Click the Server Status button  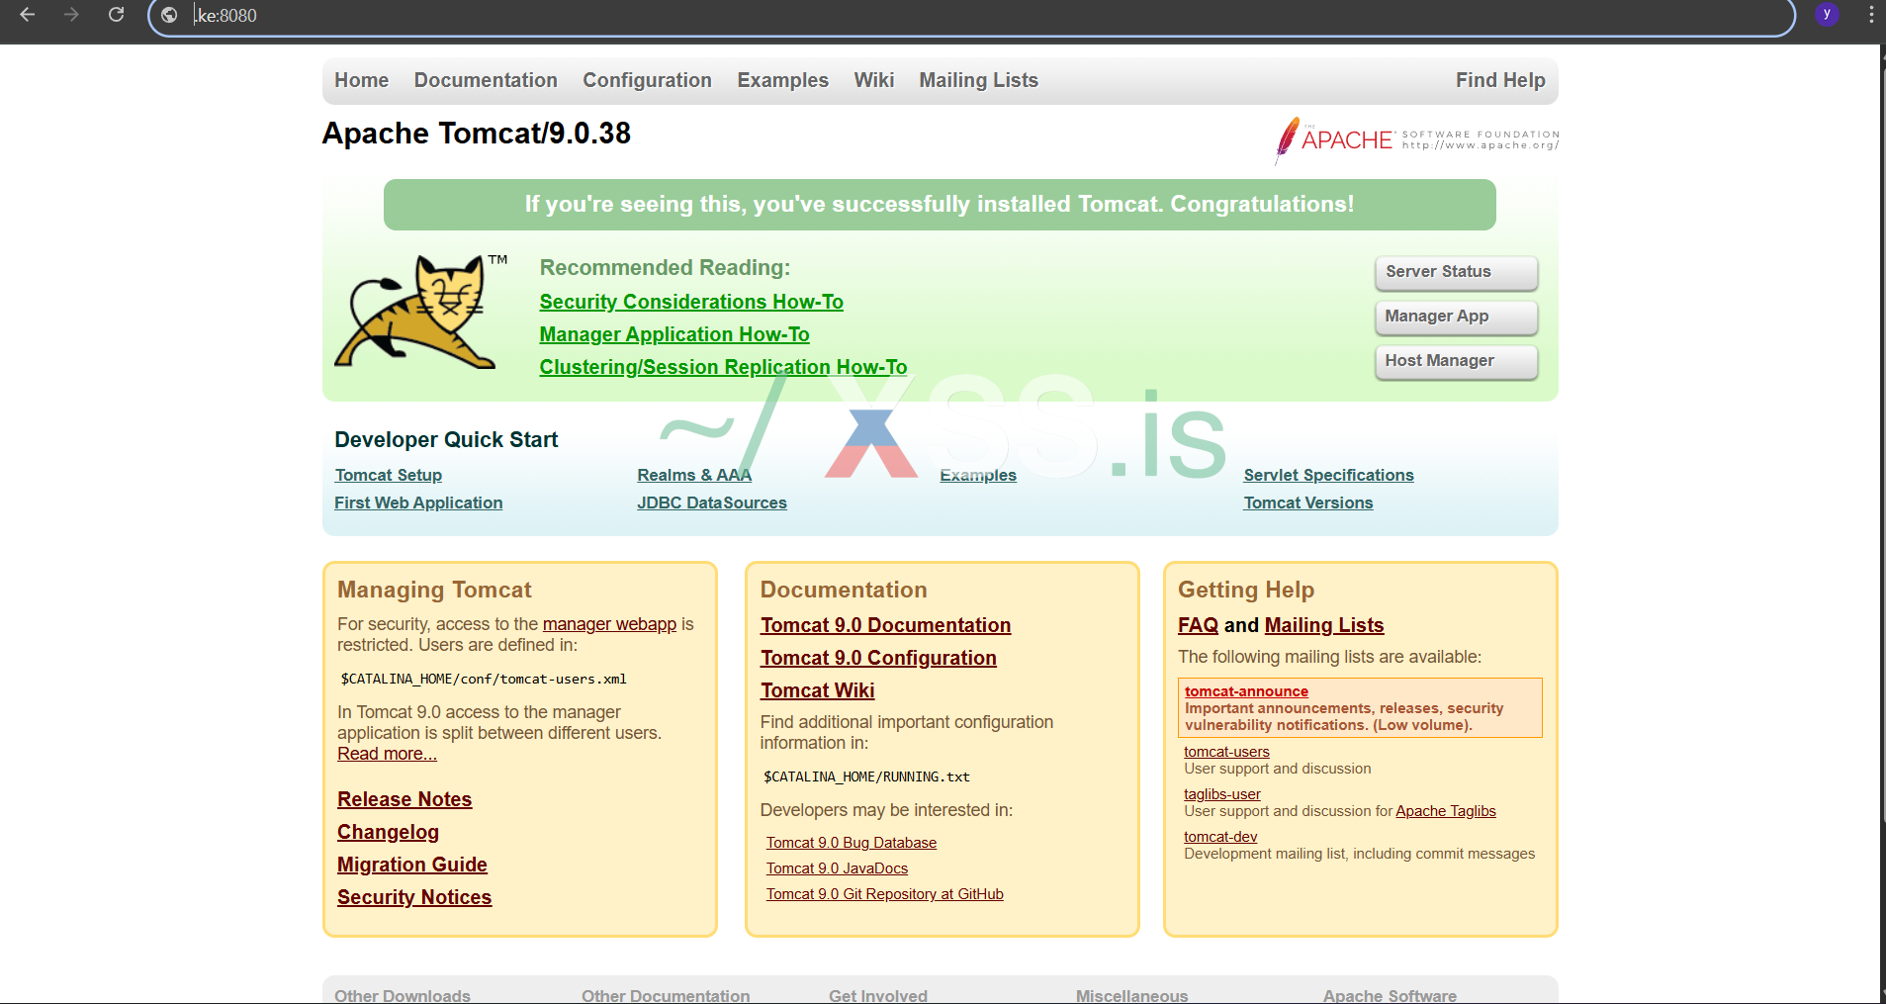(1456, 272)
